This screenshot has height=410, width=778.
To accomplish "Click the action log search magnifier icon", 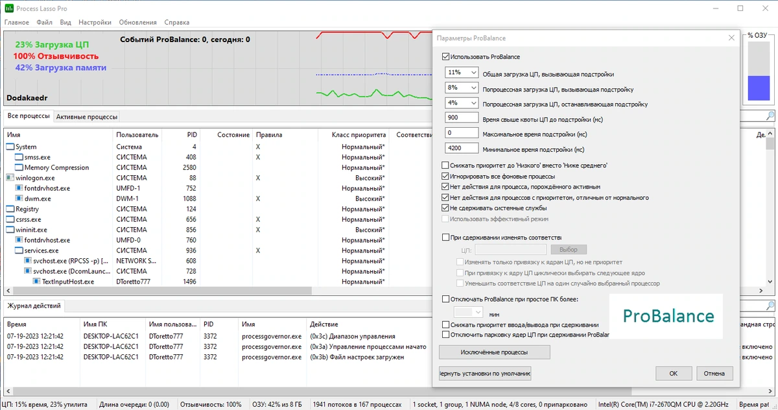I will coord(770,306).
